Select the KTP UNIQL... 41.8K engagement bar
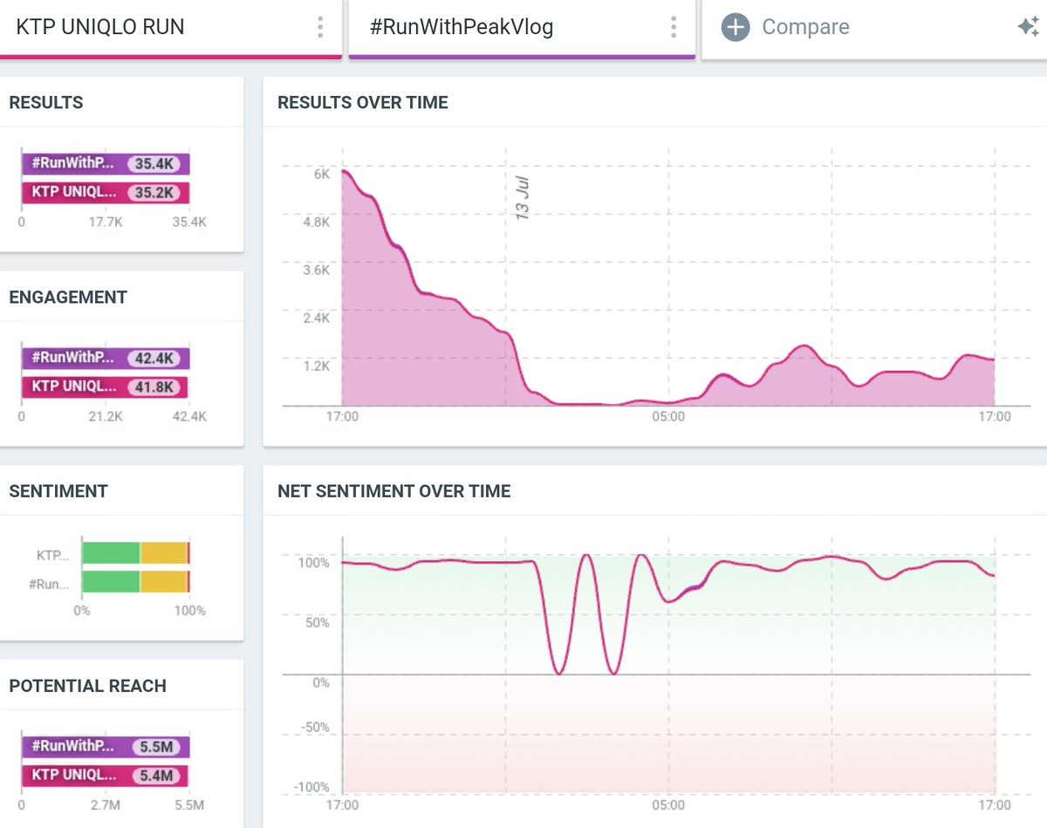This screenshot has height=828, width=1047. pyautogui.click(x=106, y=387)
